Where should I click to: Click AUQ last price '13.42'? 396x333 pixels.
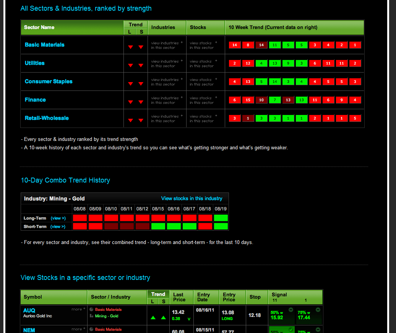178,312
